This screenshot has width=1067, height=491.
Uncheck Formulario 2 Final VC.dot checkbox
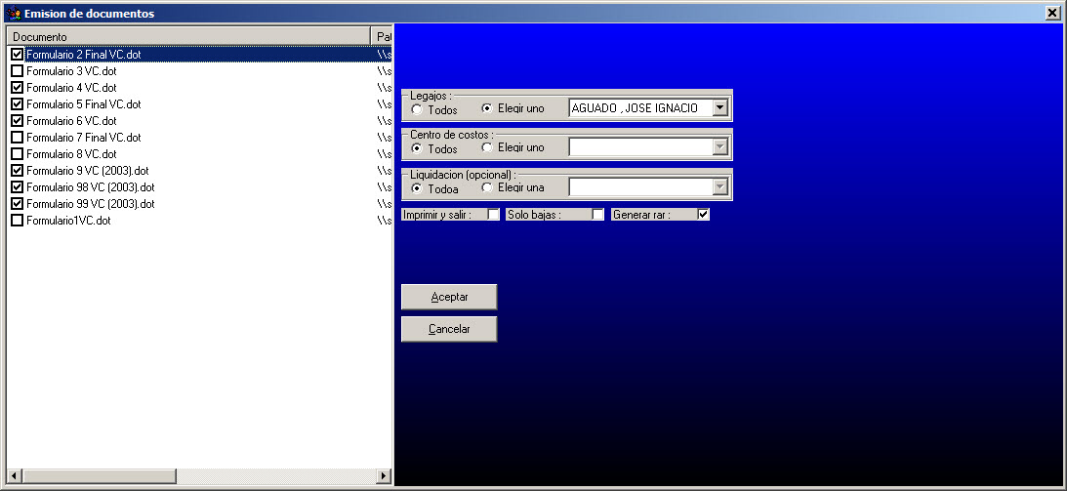17,55
